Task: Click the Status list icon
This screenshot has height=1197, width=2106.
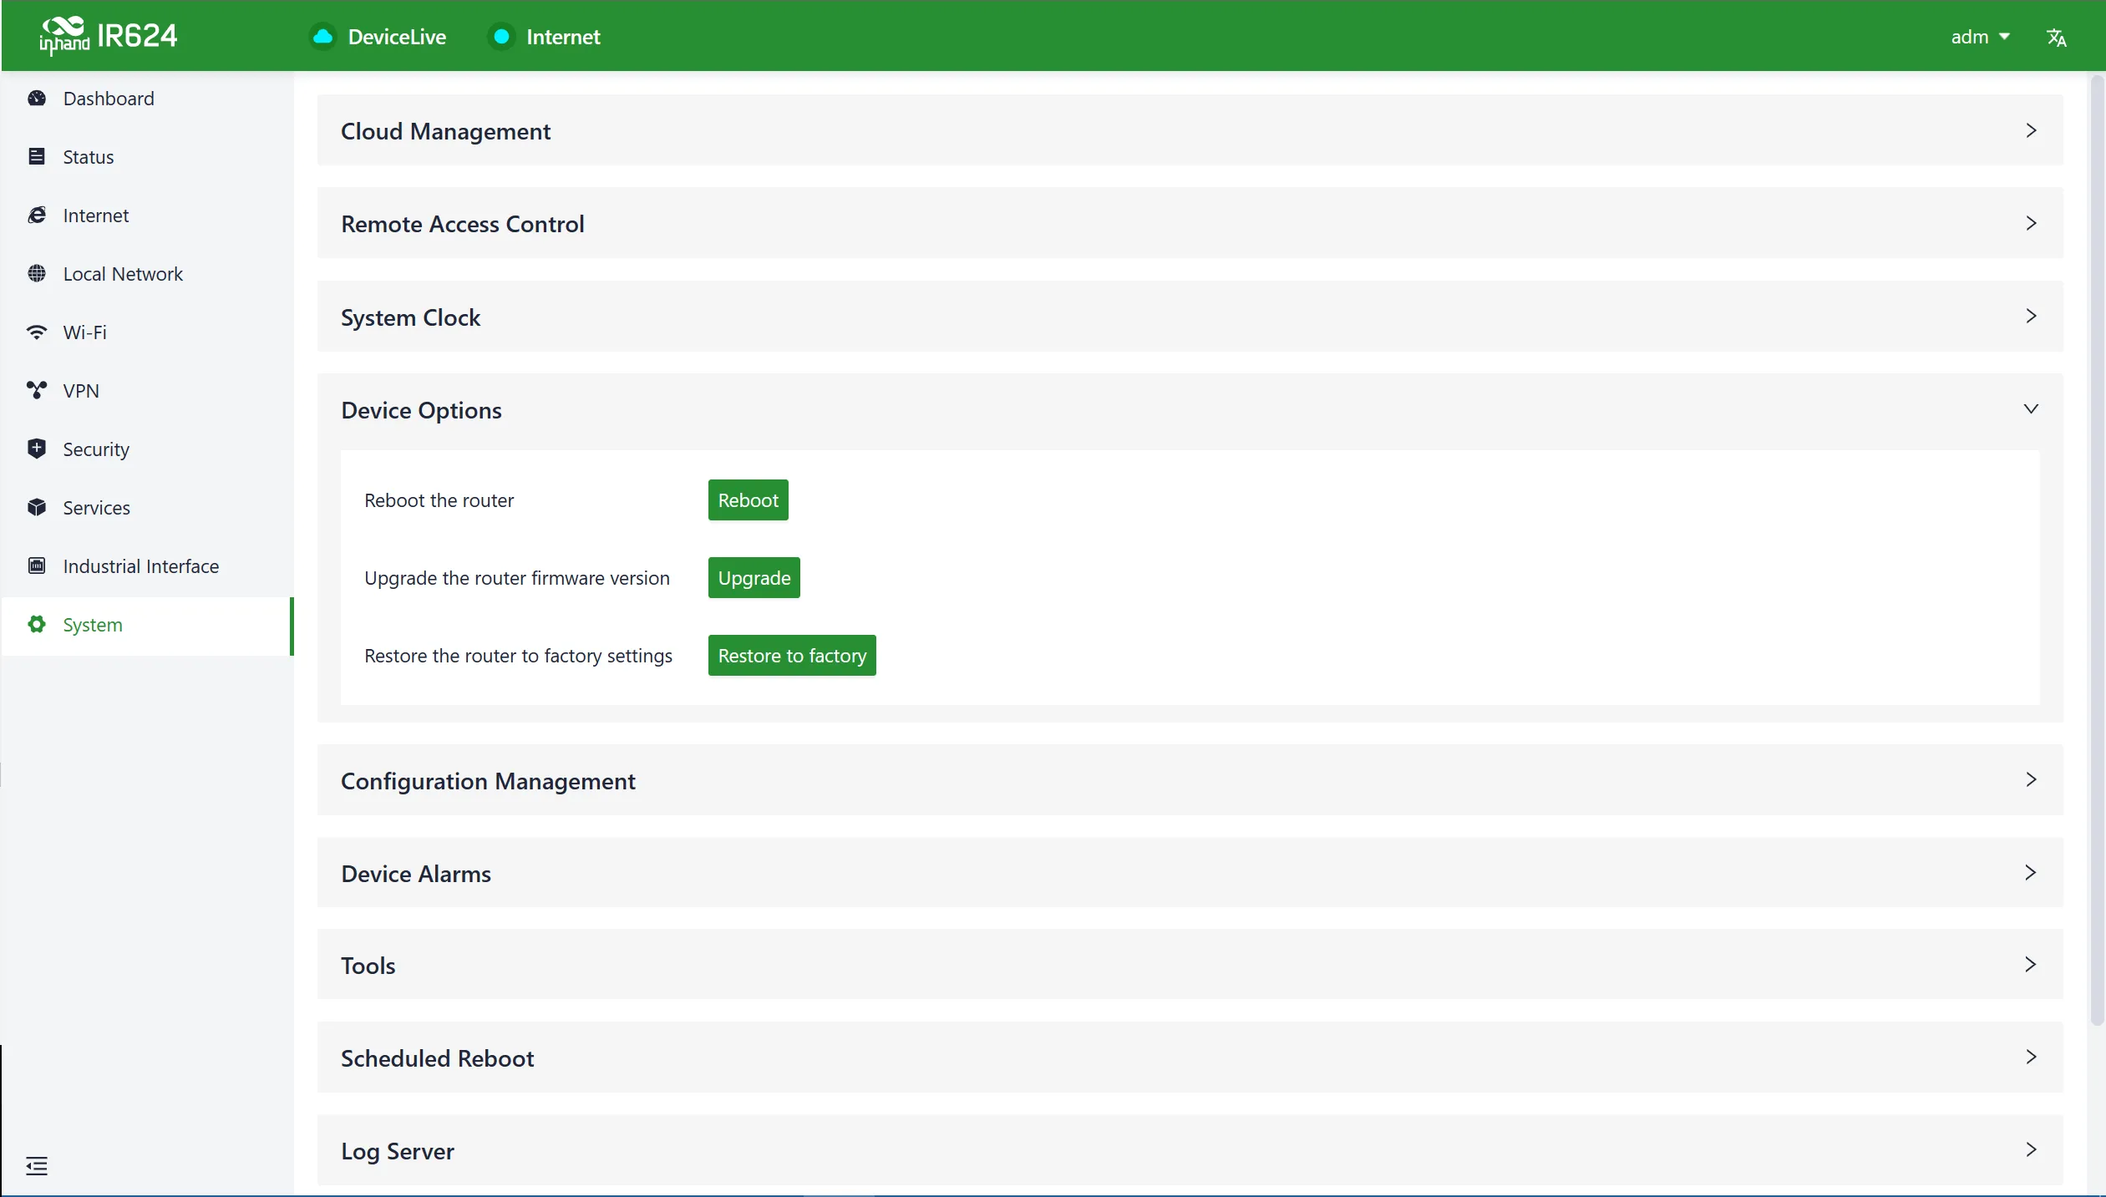Action: point(37,157)
